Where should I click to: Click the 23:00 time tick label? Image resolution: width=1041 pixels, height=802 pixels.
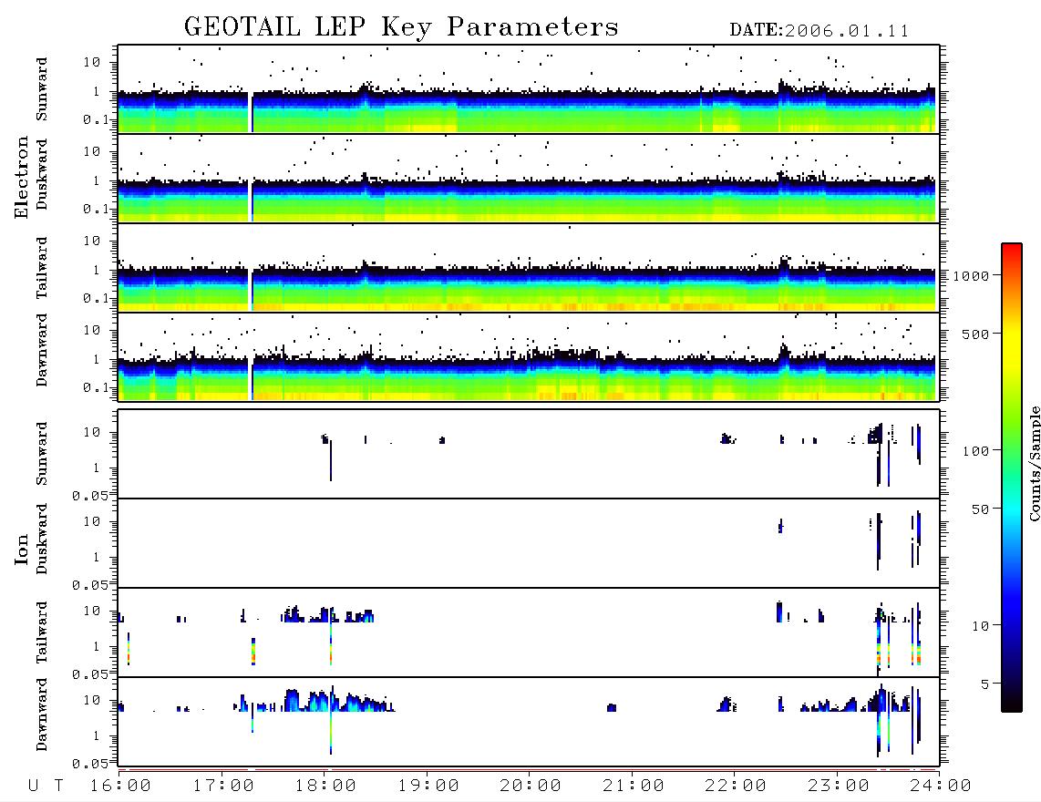pos(840,787)
